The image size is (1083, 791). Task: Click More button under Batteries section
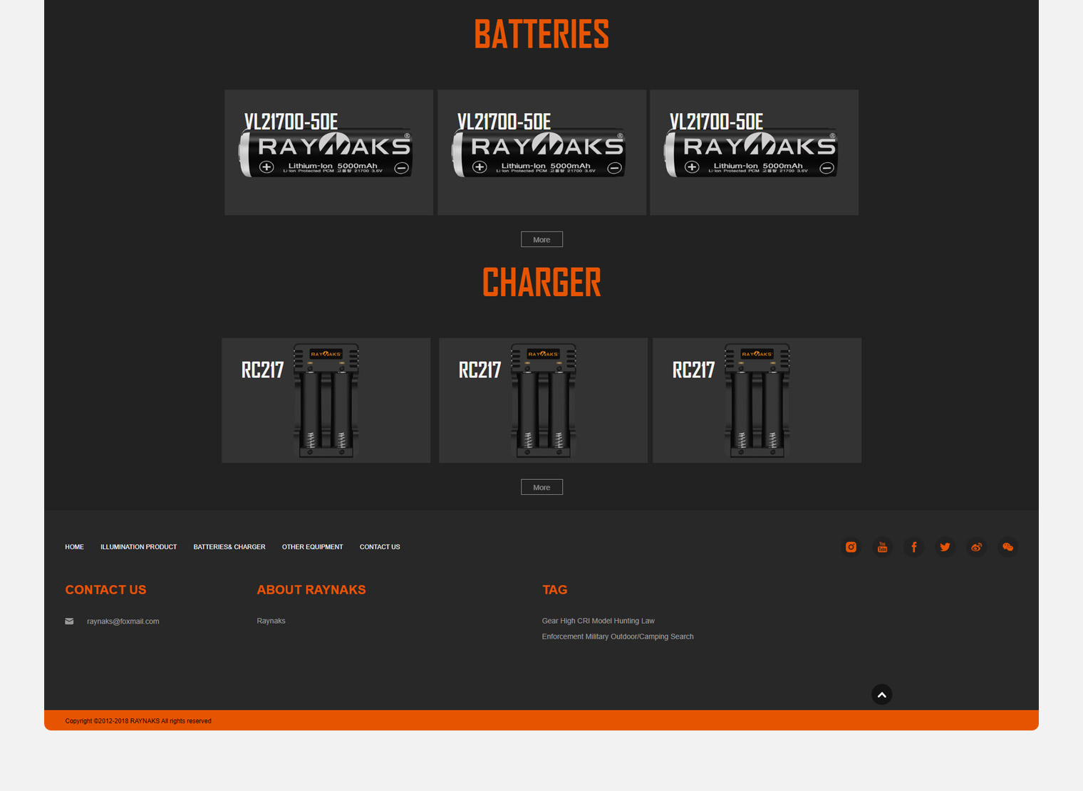pos(541,239)
